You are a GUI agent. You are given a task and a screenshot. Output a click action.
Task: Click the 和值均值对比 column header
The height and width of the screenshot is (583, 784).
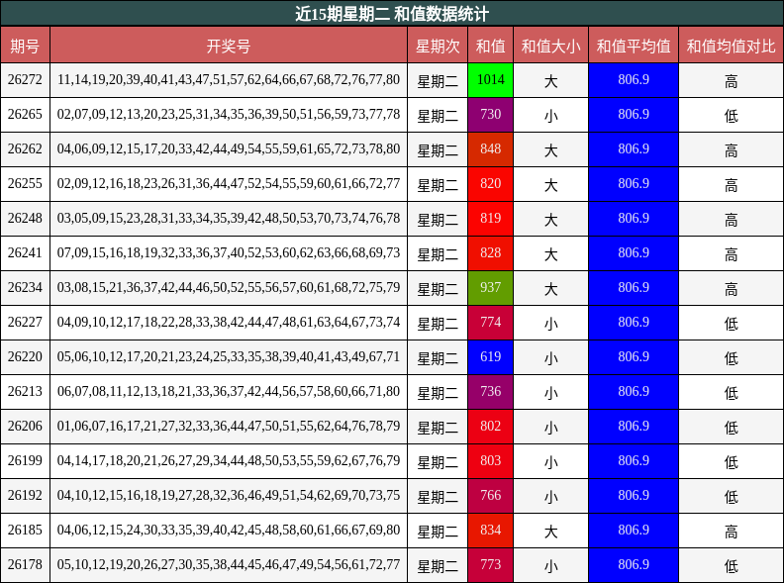click(731, 46)
